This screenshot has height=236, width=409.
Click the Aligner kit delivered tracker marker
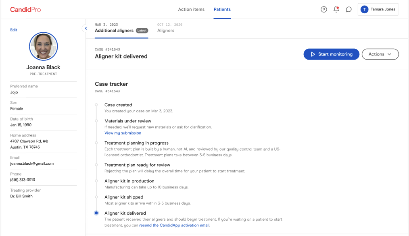click(x=96, y=213)
